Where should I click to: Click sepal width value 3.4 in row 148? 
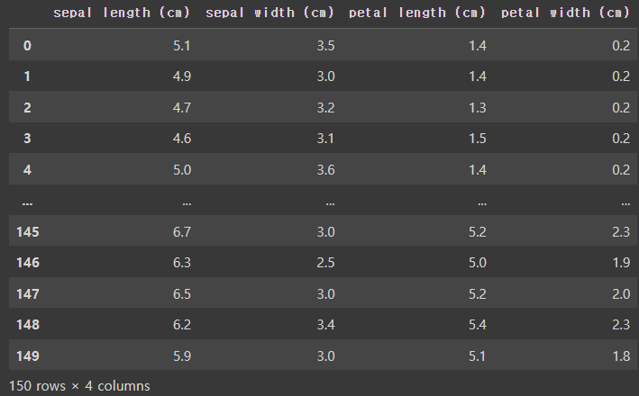coord(325,325)
